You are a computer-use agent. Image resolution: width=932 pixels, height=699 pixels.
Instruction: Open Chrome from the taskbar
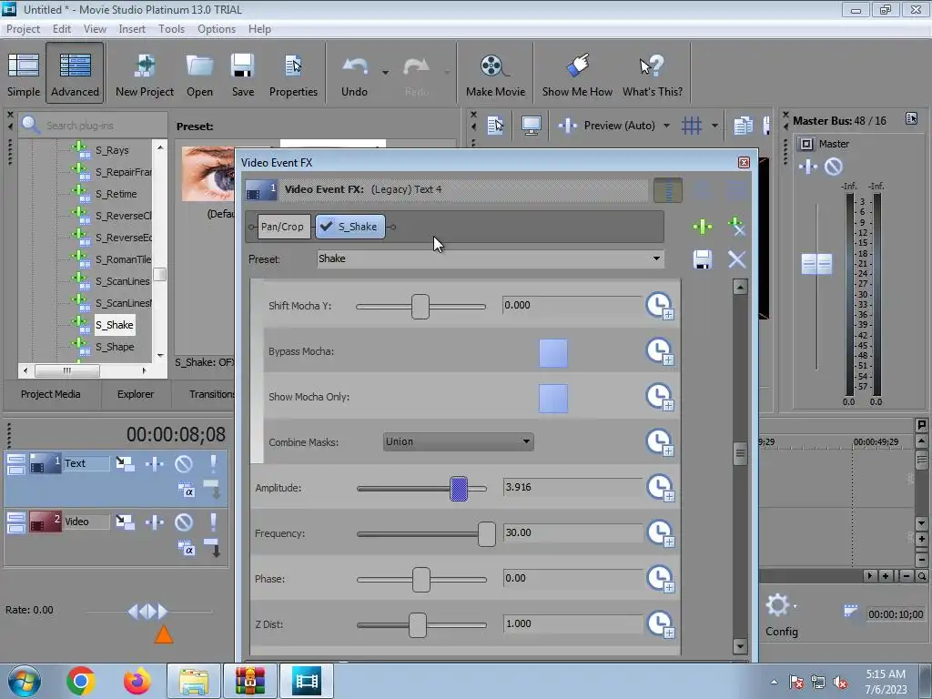(81, 681)
